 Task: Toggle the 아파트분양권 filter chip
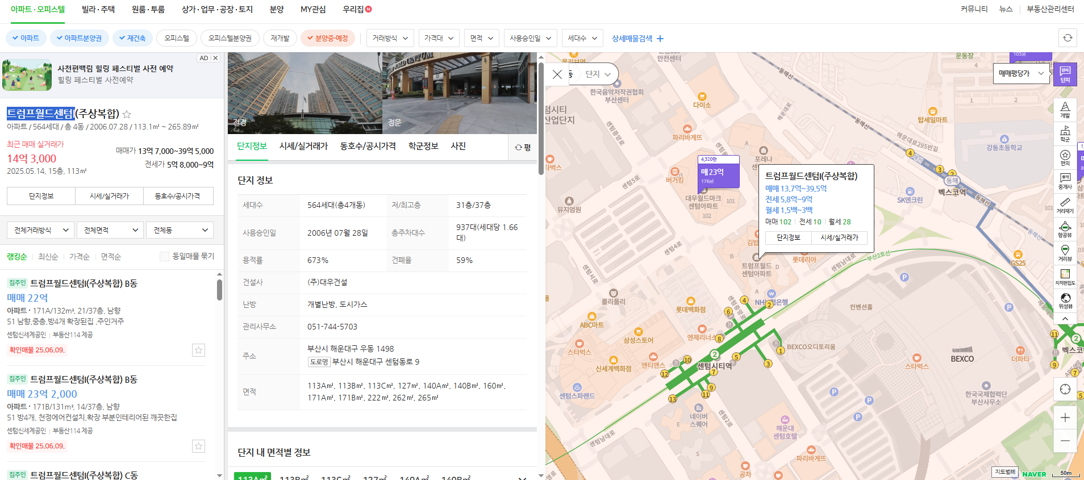[79, 38]
